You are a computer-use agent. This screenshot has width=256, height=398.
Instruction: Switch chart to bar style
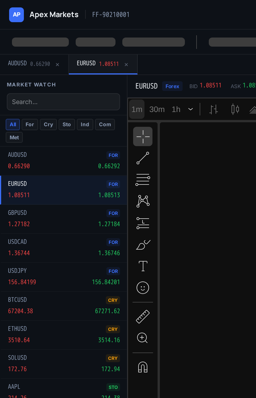(x=214, y=109)
